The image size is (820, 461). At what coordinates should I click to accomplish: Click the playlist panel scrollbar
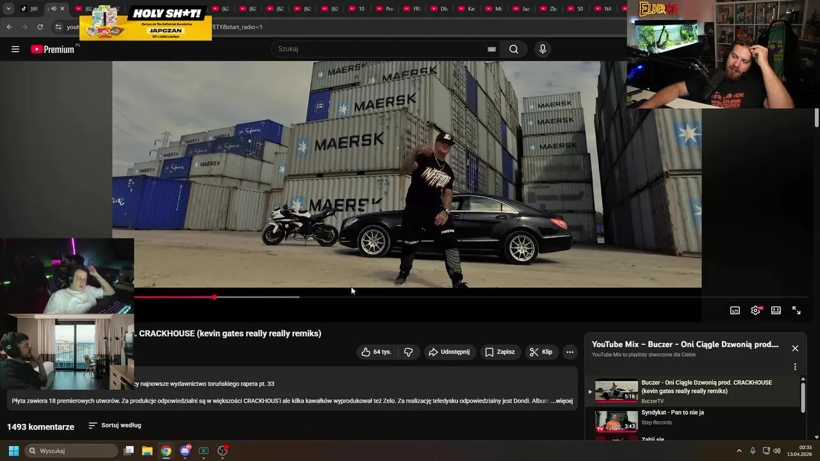pos(803,397)
